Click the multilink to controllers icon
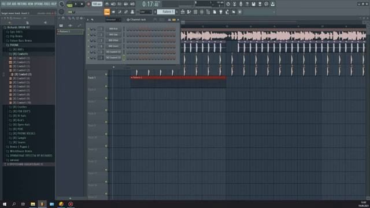This screenshot has height=208, width=370. (132, 12)
